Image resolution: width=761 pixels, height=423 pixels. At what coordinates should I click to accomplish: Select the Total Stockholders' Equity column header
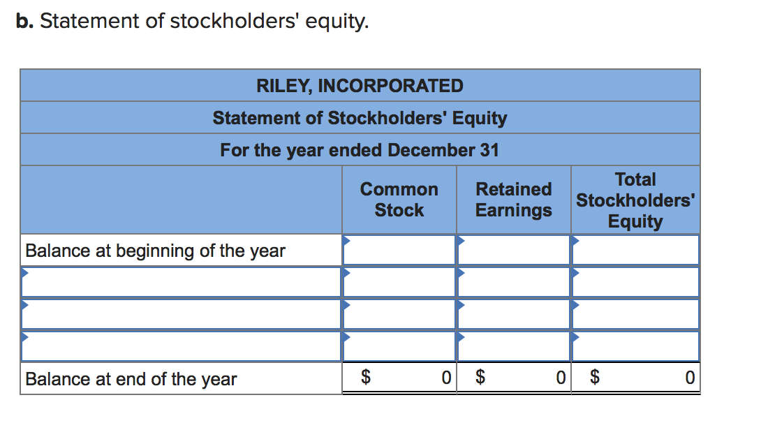tap(635, 199)
